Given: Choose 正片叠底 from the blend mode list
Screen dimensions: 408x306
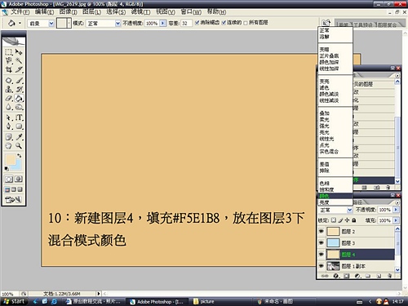Looking at the screenshot, I should pyautogui.click(x=329, y=55).
